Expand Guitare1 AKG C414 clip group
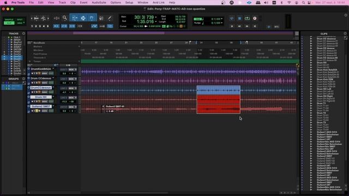Viewport: 349px width, 196px height. coord(311,132)
